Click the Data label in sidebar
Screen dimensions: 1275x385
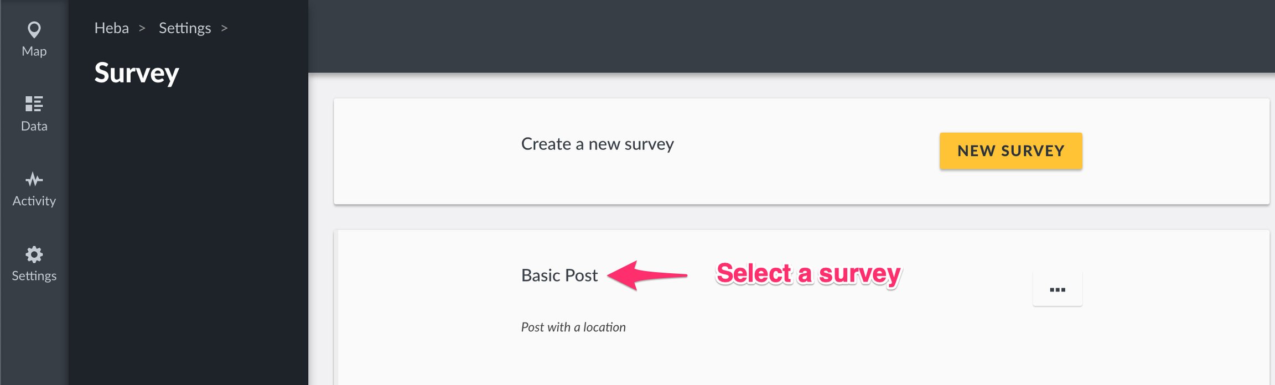coord(34,126)
